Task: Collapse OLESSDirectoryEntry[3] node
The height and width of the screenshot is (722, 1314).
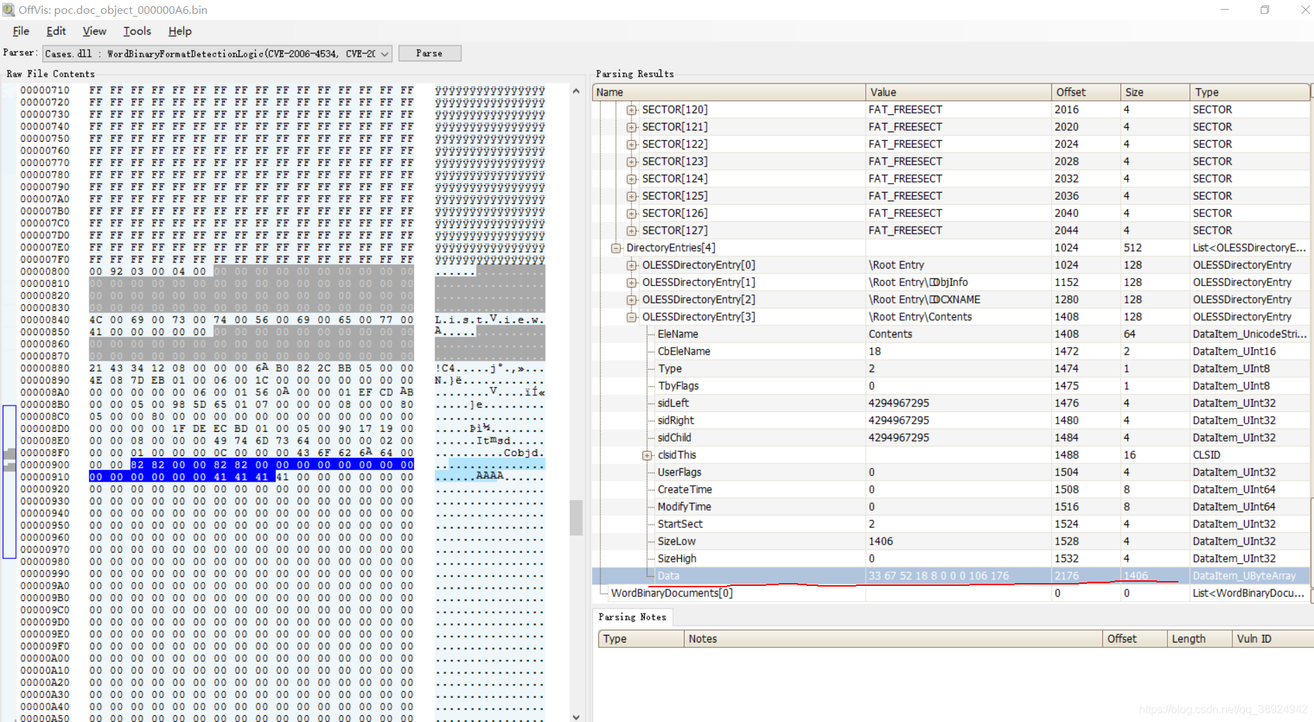Action: pyautogui.click(x=631, y=317)
